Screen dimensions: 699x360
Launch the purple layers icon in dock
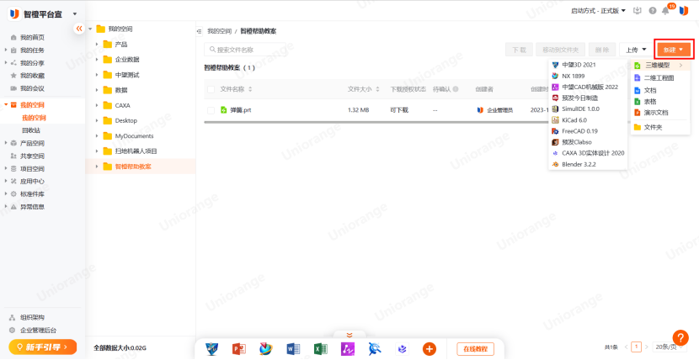pos(402,349)
